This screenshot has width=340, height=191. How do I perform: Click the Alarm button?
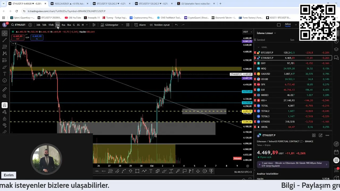[140, 25]
